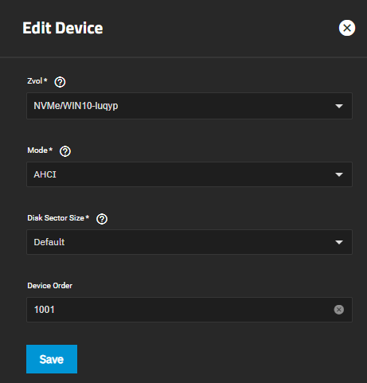Save the device changes
The image size is (367, 383).
pos(52,359)
